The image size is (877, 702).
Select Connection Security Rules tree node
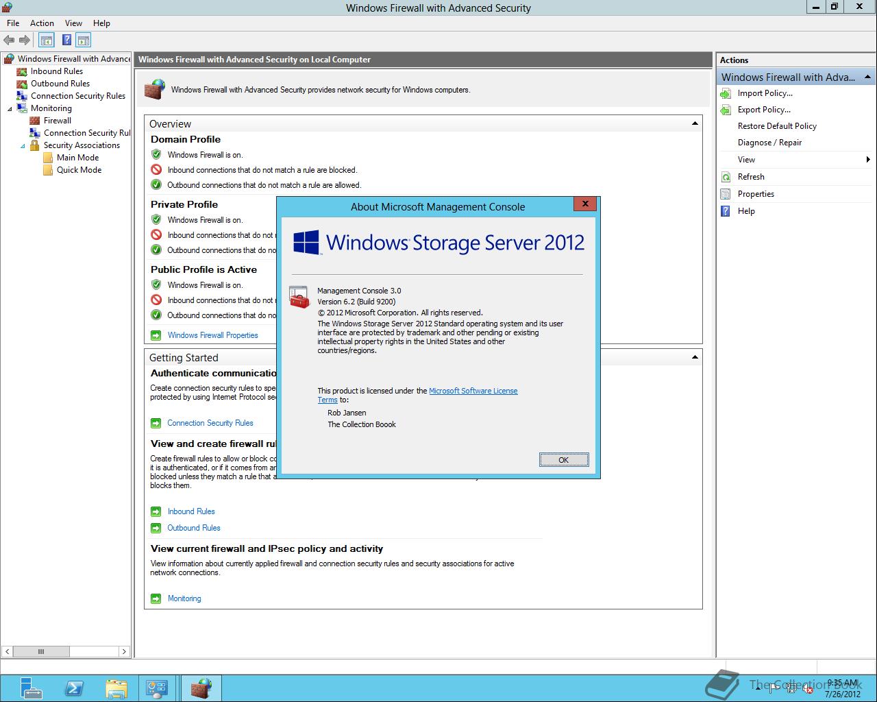click(x=78, y=96)
